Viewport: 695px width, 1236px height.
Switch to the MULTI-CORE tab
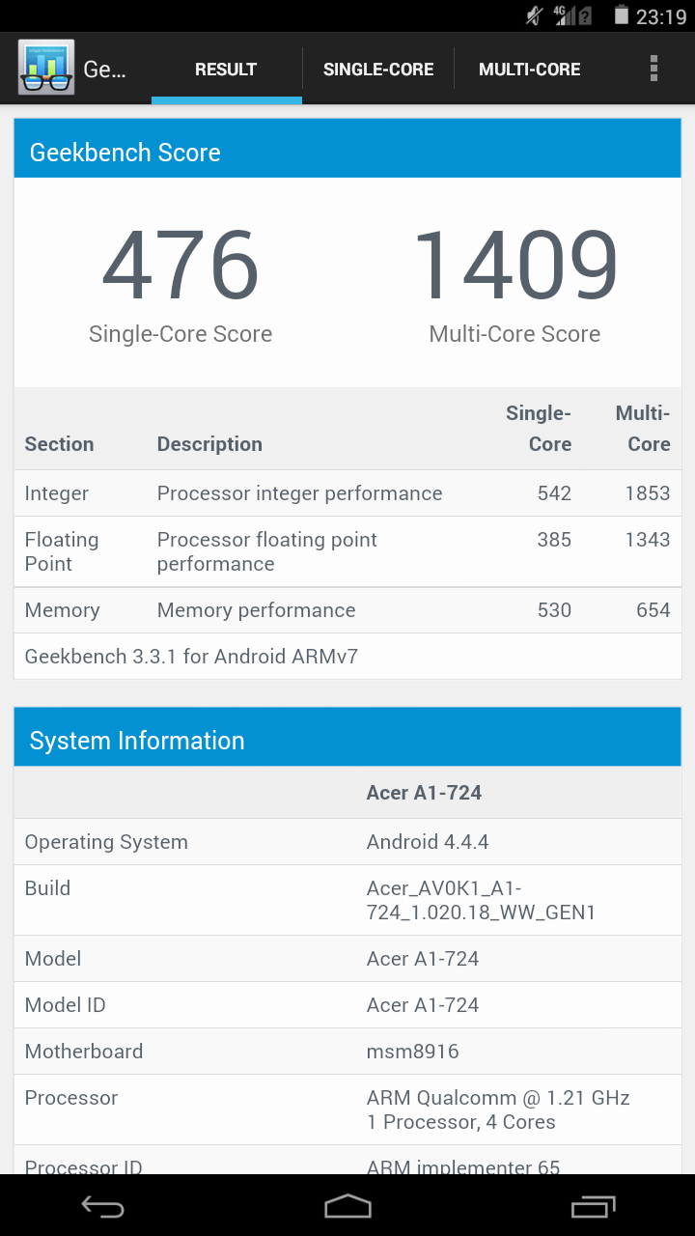[x=530, y=70]
